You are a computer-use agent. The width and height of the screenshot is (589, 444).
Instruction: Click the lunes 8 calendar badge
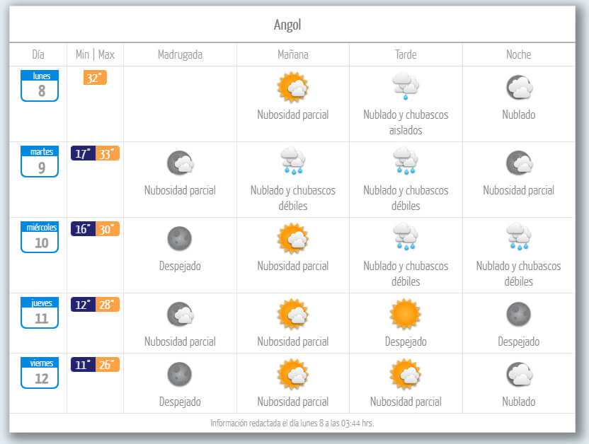pyautogui.click(x=40, y=86)
